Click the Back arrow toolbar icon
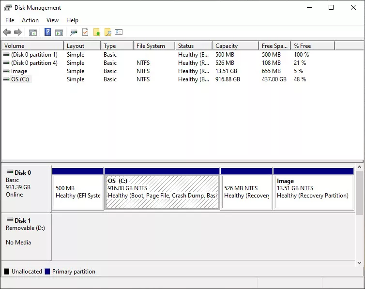This screenshot has height=289, width=365. point(7,32)
